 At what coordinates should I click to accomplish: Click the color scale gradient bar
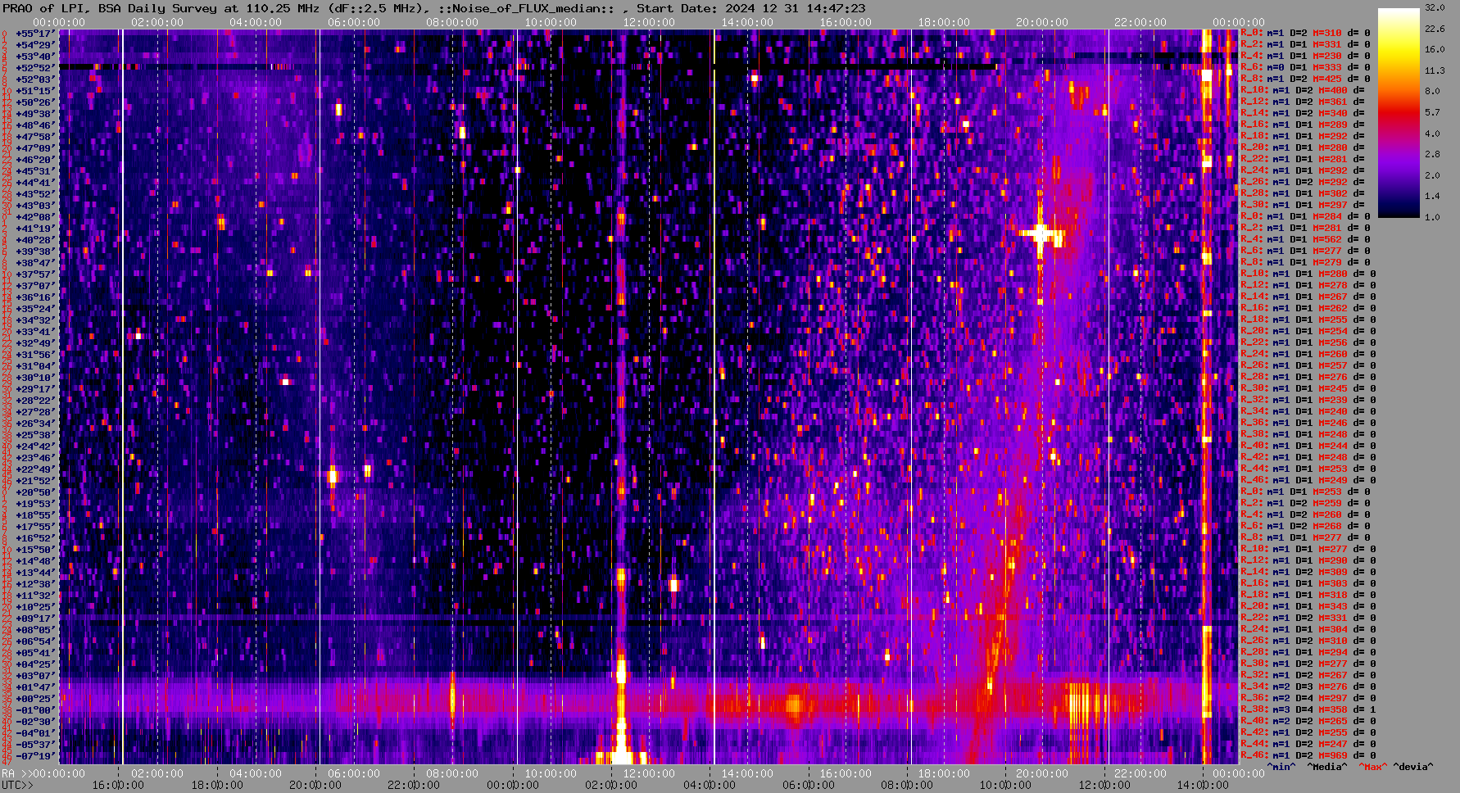point(1399,112)
